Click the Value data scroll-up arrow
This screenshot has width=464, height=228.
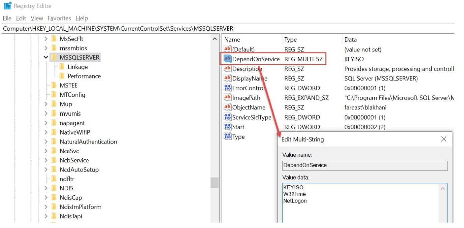click(443, 189)
